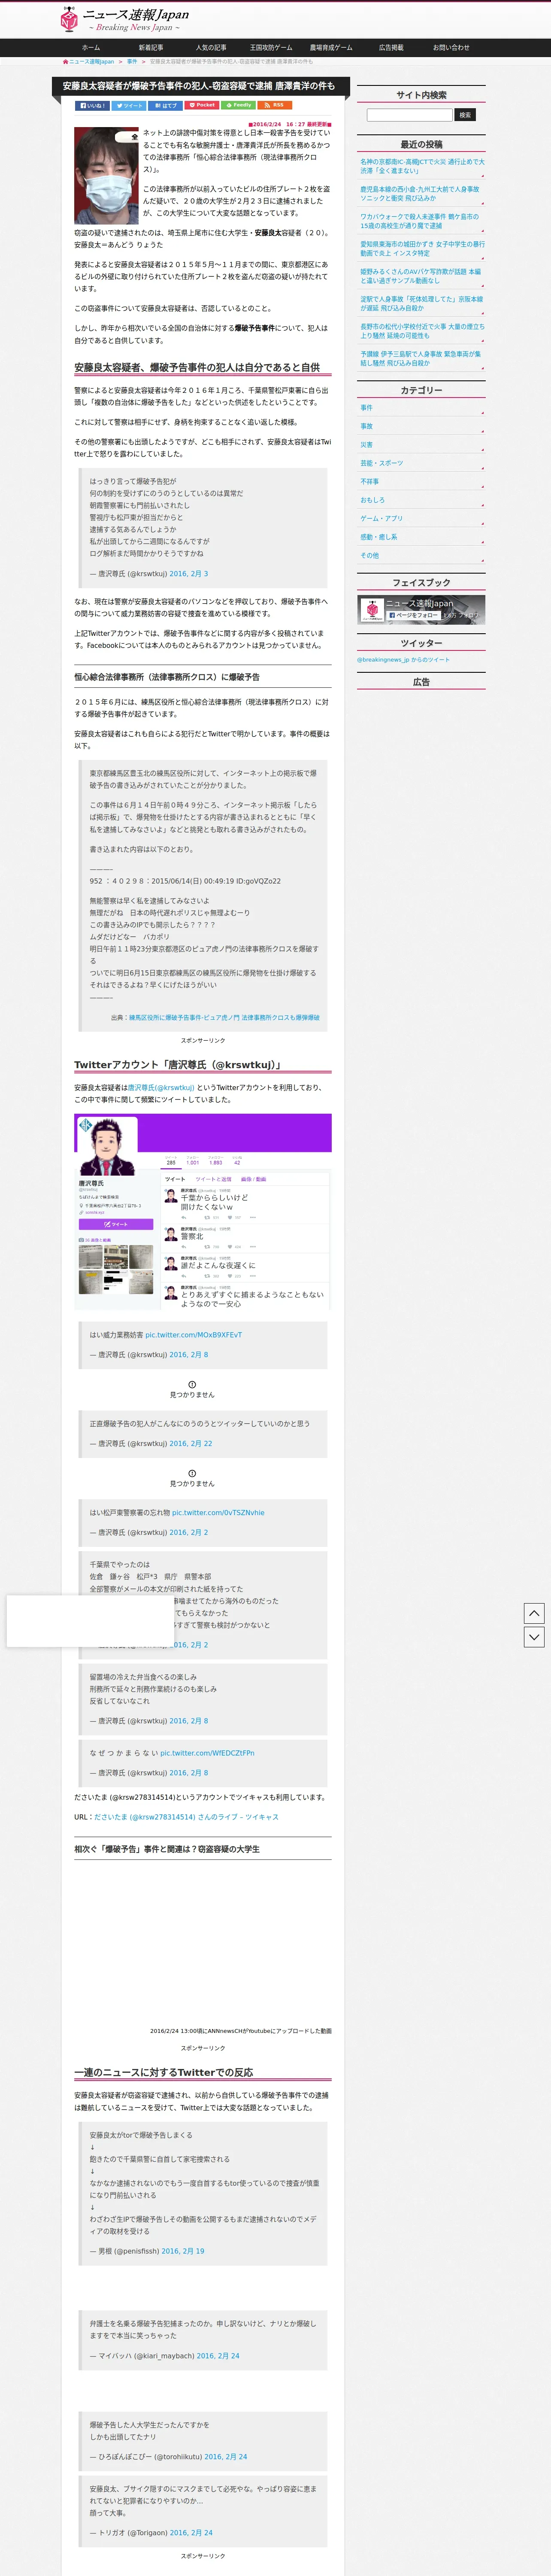Click the article headline title

(199, 86)
